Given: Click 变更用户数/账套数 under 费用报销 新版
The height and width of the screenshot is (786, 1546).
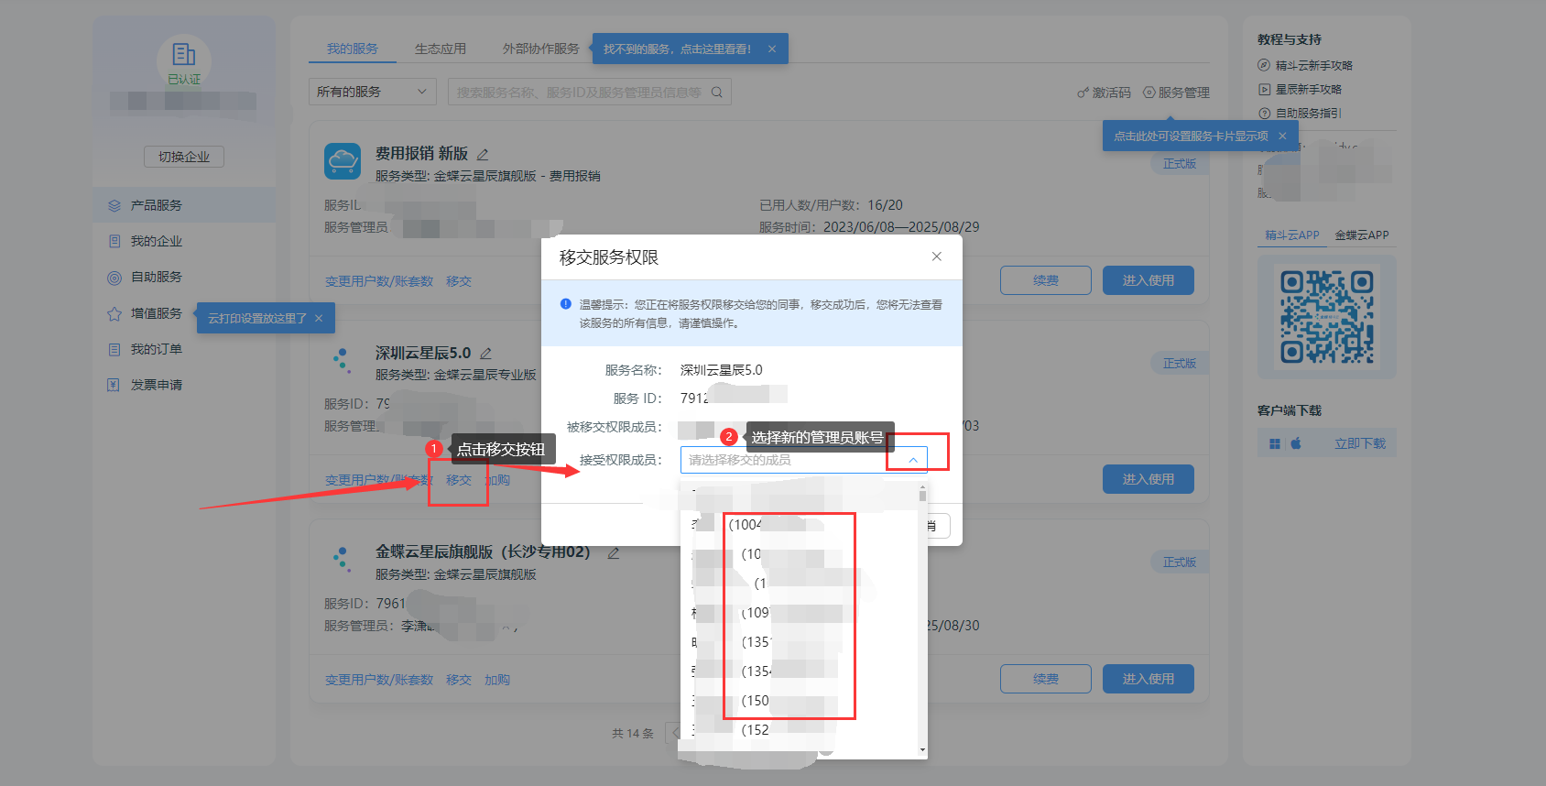Looking at the screenshot, I should (x=379, y=281).
